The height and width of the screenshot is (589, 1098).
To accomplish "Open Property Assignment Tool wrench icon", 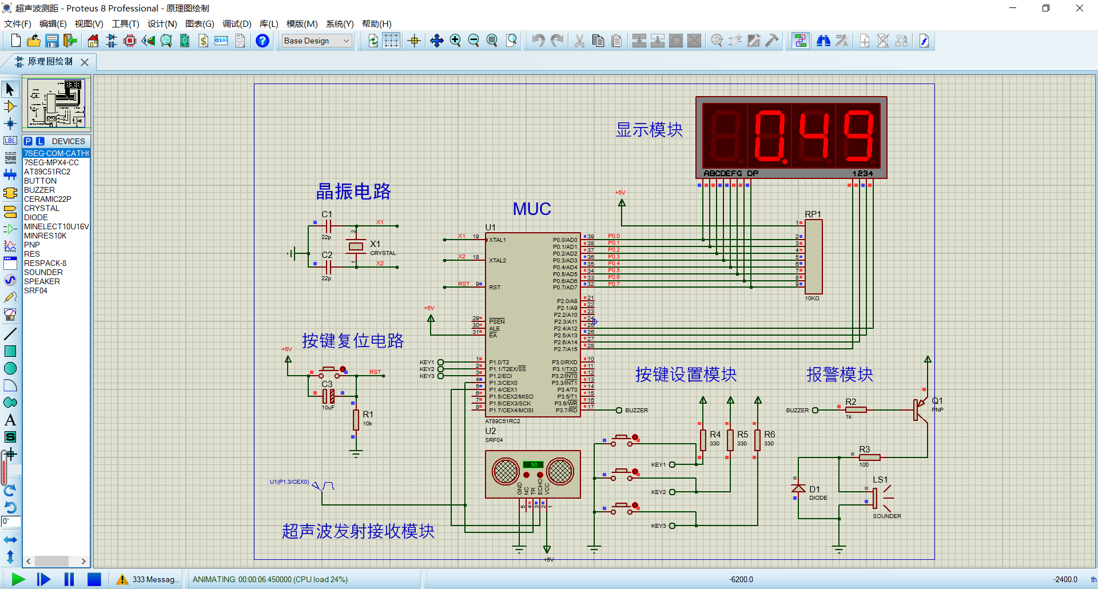I will (x=842, y=41).
